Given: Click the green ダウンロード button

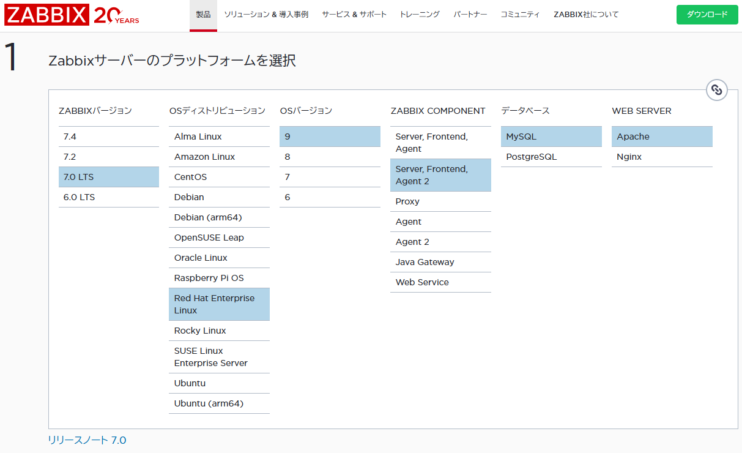Looking at the screenshot, I should point(707,15).
